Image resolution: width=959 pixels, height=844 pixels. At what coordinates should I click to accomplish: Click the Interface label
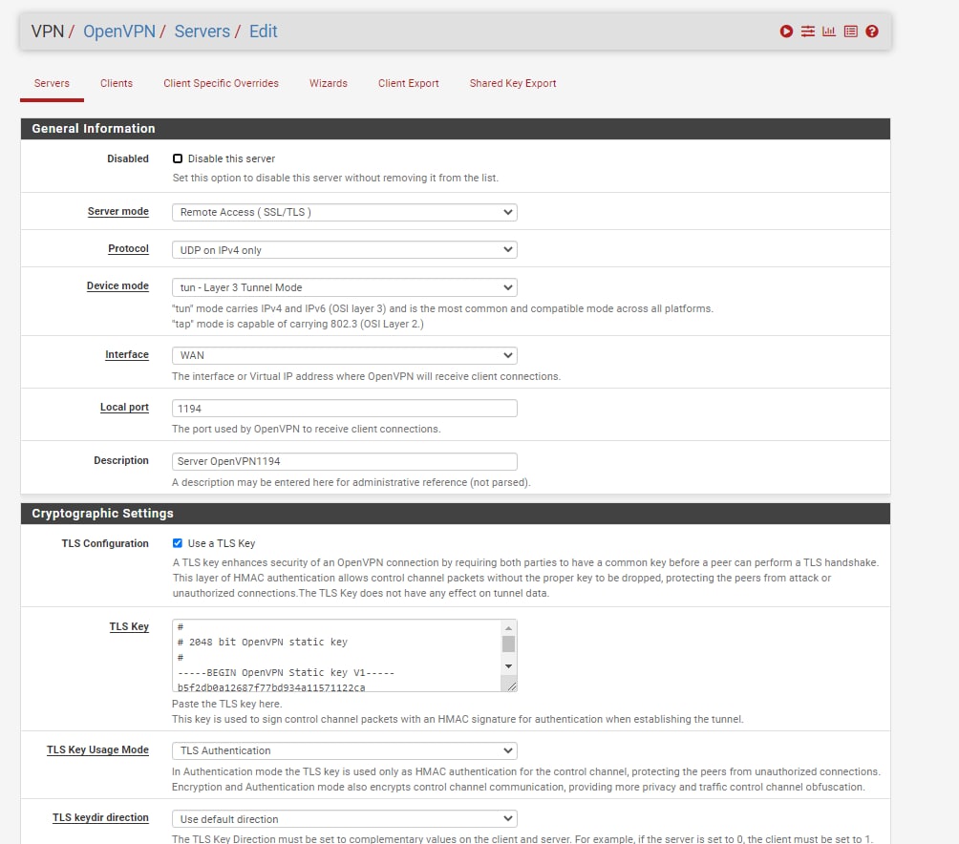click(127, 354)
